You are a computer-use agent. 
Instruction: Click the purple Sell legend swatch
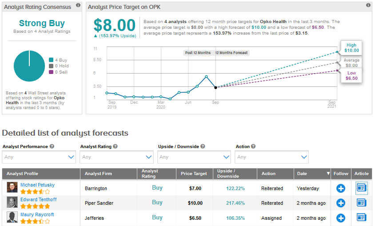pyautogui.click(x=51, y=72)
